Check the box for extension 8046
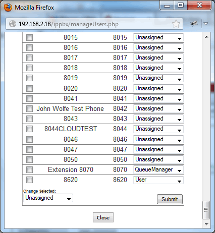 (x=29, y=139)
